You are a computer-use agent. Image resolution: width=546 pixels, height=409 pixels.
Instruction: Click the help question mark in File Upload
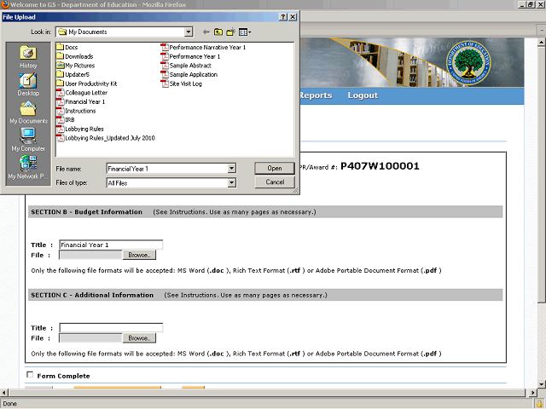[283, 17]
